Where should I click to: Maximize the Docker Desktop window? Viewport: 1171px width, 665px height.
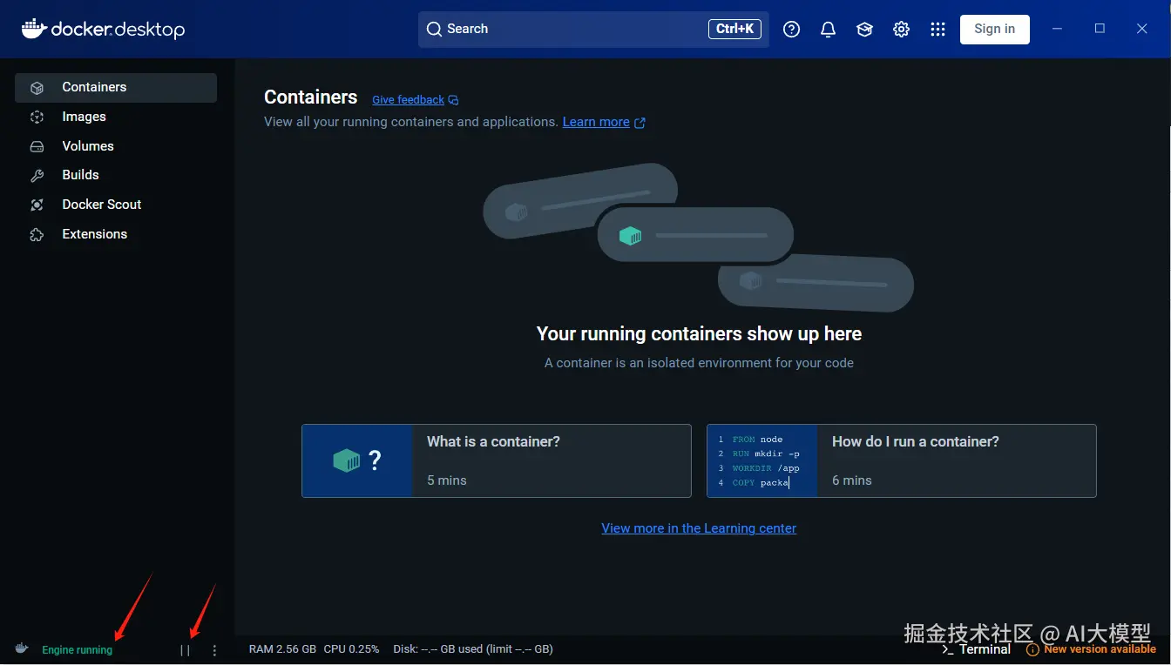(x=1100, y=29)
